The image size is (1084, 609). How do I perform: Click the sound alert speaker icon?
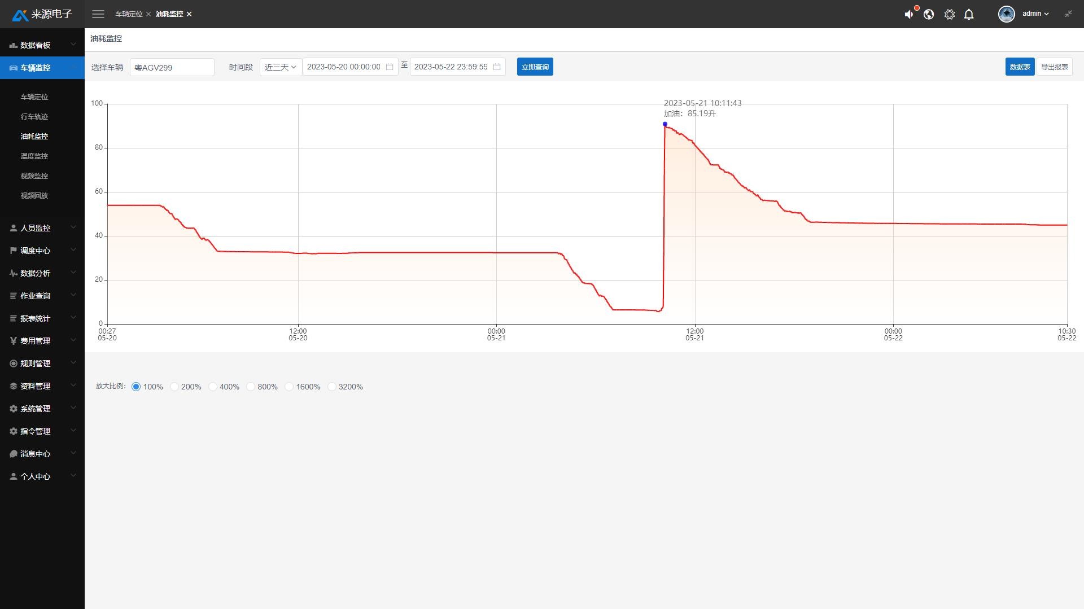click(x=908, y=15)
